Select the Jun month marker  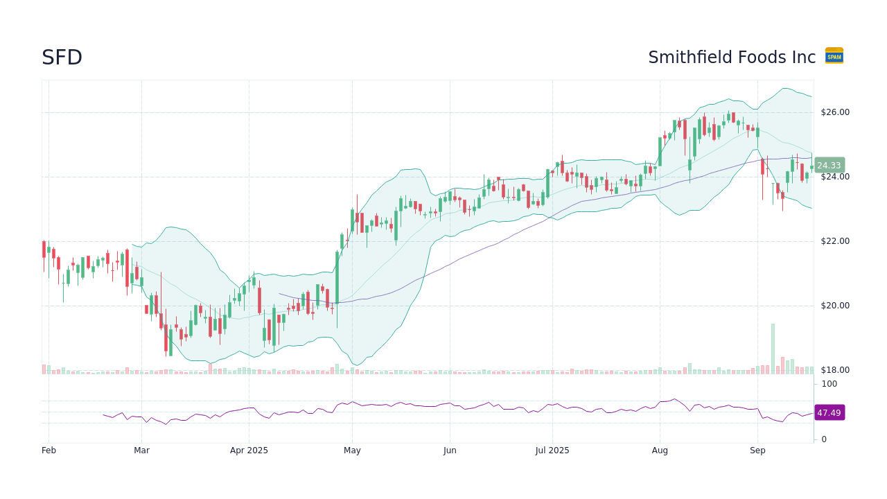[450, 450]
